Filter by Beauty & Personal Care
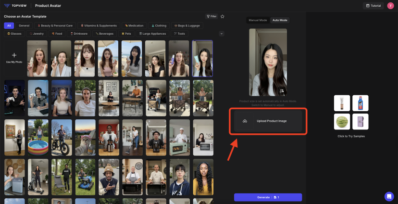Screen dimensions: 398x204 click(55, 25)
